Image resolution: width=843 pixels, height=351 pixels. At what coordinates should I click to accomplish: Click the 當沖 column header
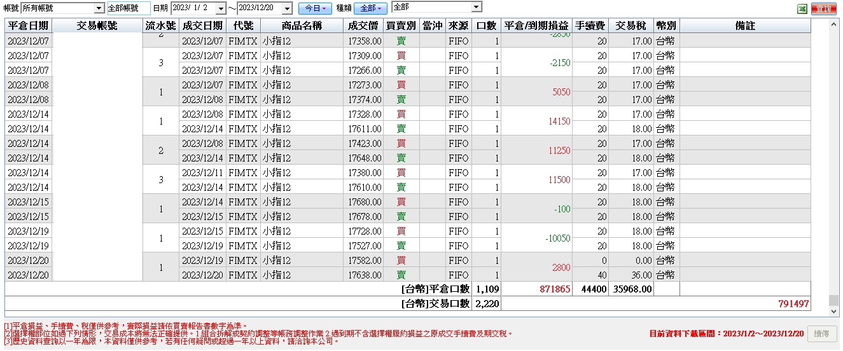click(432, 25)
